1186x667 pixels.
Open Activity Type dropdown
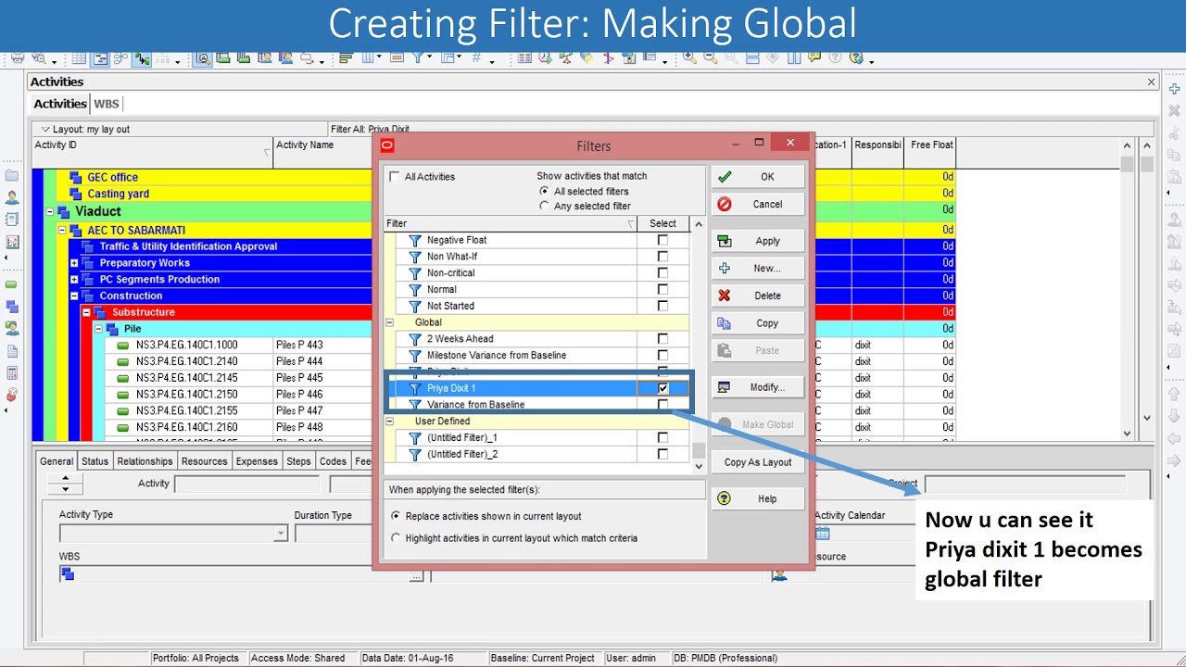pyautogui.click(x=280, y=534)
